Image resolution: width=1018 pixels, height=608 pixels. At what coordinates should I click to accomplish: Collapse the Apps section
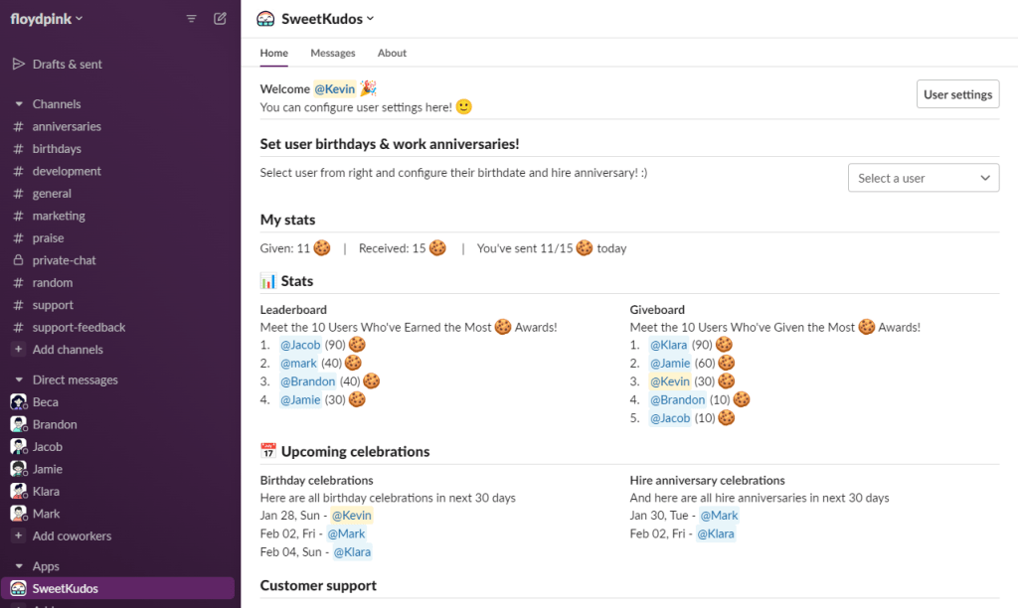tap(18, 566)
